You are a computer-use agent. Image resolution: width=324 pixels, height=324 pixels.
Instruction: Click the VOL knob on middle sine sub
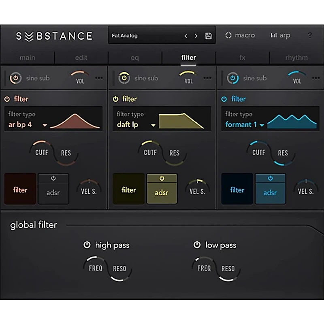click(x=188, y=78)
